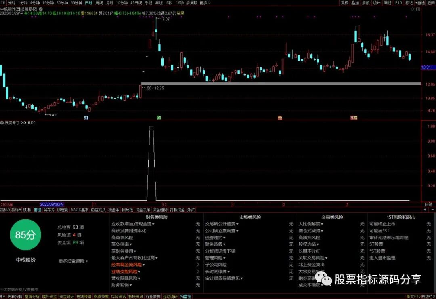Switch to 60分钟 period
Screen dimensions: 436x299
pos(76,3)
